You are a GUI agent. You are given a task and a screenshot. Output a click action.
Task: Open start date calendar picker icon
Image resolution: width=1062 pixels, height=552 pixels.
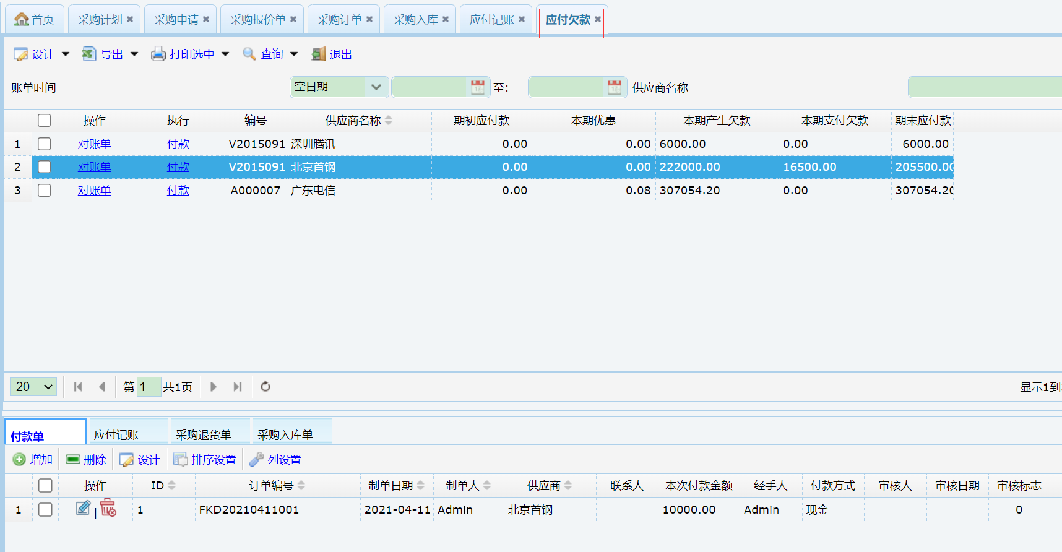(478, 87)
